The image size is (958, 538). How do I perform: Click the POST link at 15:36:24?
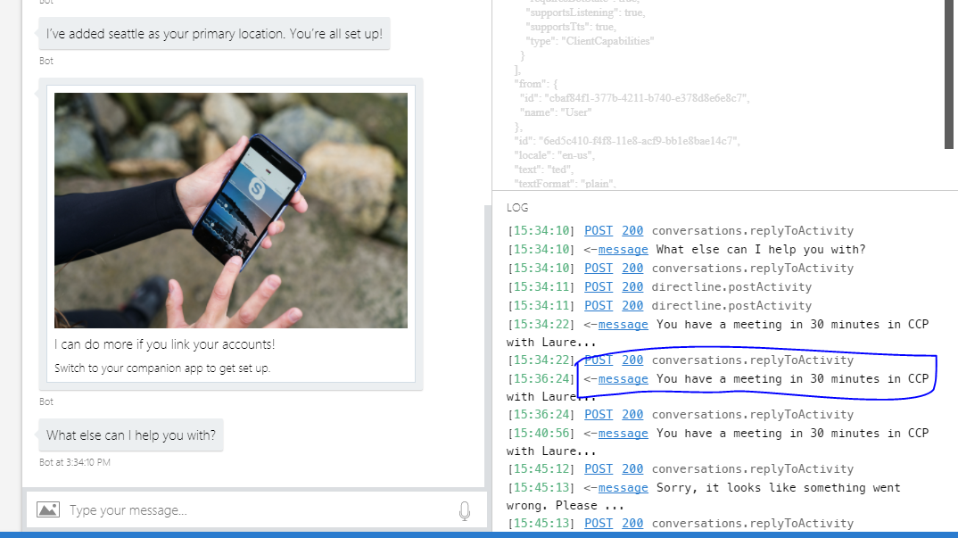598,414
